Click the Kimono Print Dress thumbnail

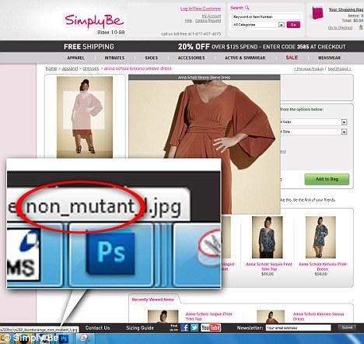[320, 237]
